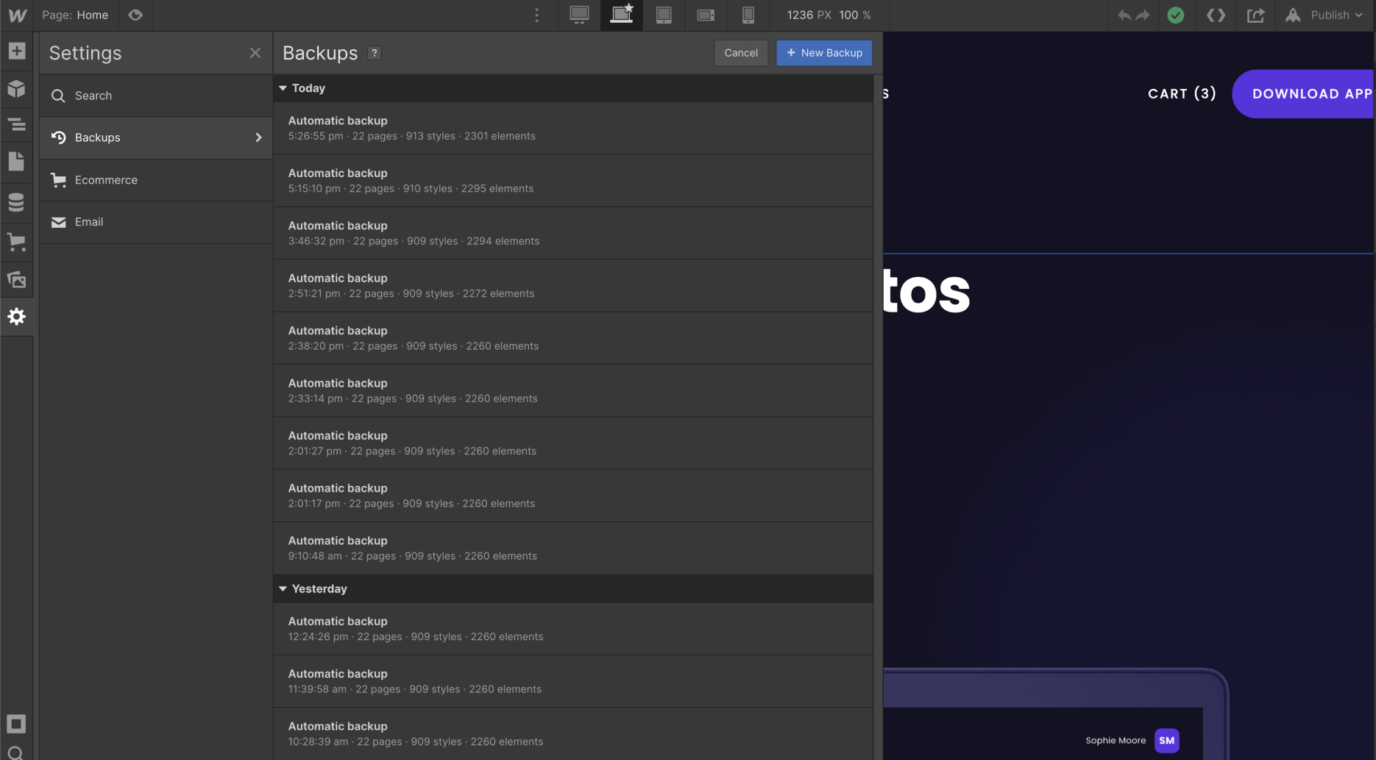Screen dimensions: 1376x760
Task: Switch to mobile portrait breakpoint
Action: [748, 15]
